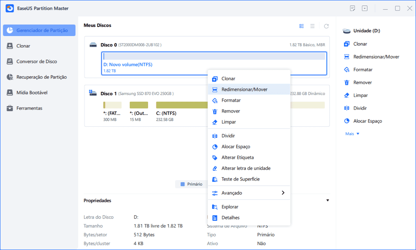Choose Redimensionar/Mover in the context menu
This screenshot has width=416, height=250.
pyautogui.click(x=249, y=90)
